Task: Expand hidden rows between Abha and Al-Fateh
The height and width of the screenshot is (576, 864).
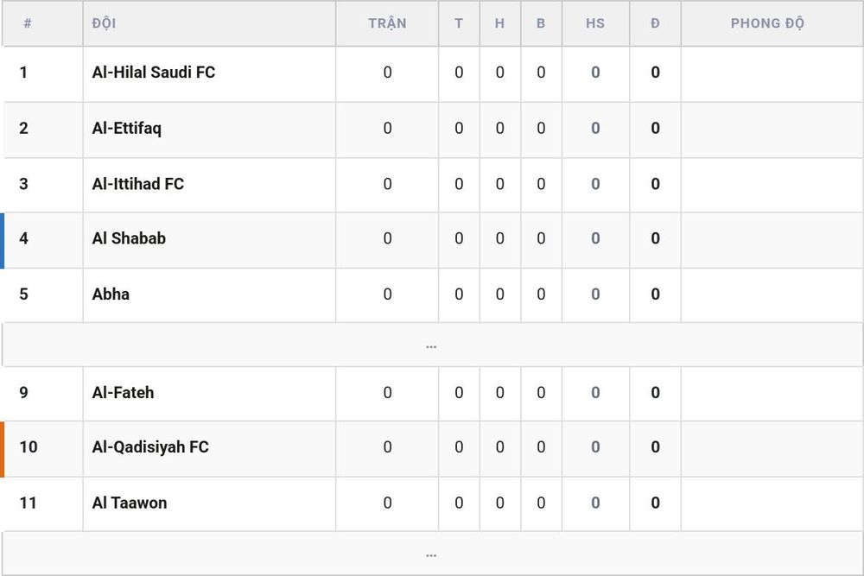Action: click(431, 345)
